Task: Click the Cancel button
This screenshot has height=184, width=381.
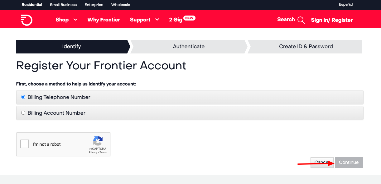Action: click(322, 162)
